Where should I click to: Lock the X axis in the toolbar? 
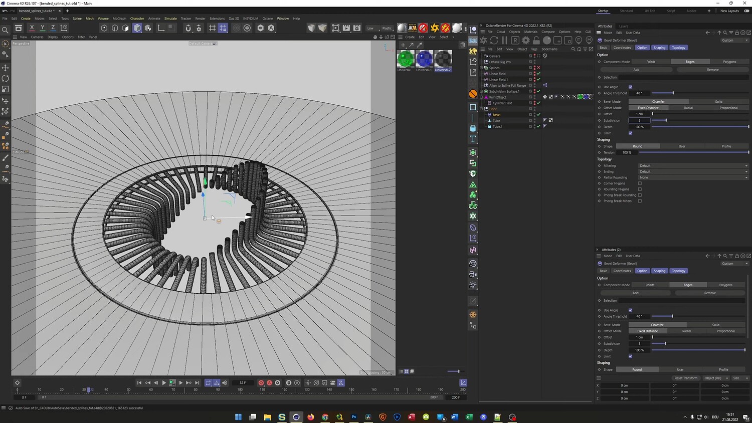(32, 28)
